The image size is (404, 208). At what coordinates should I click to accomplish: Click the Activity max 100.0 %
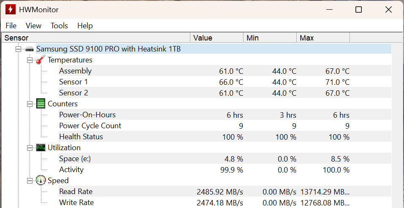[336, 170]
